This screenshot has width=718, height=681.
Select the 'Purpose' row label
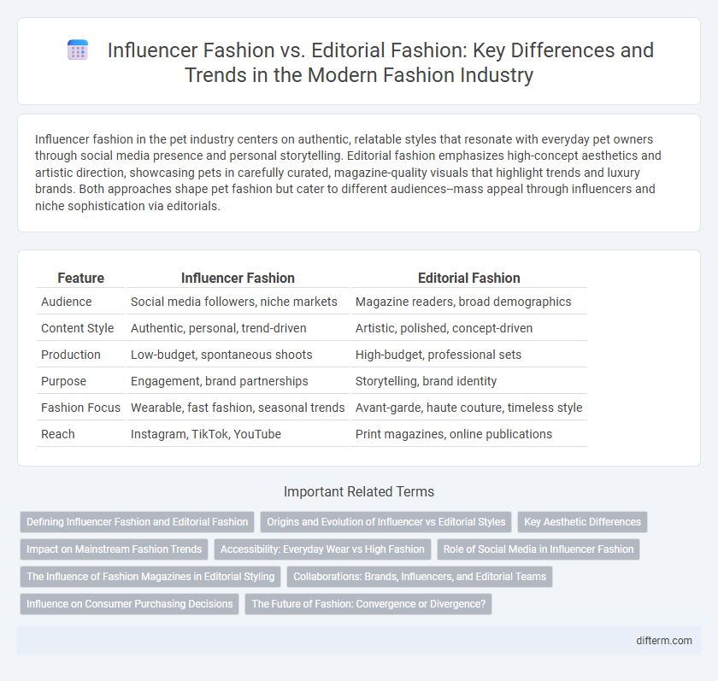coord(63,381)
